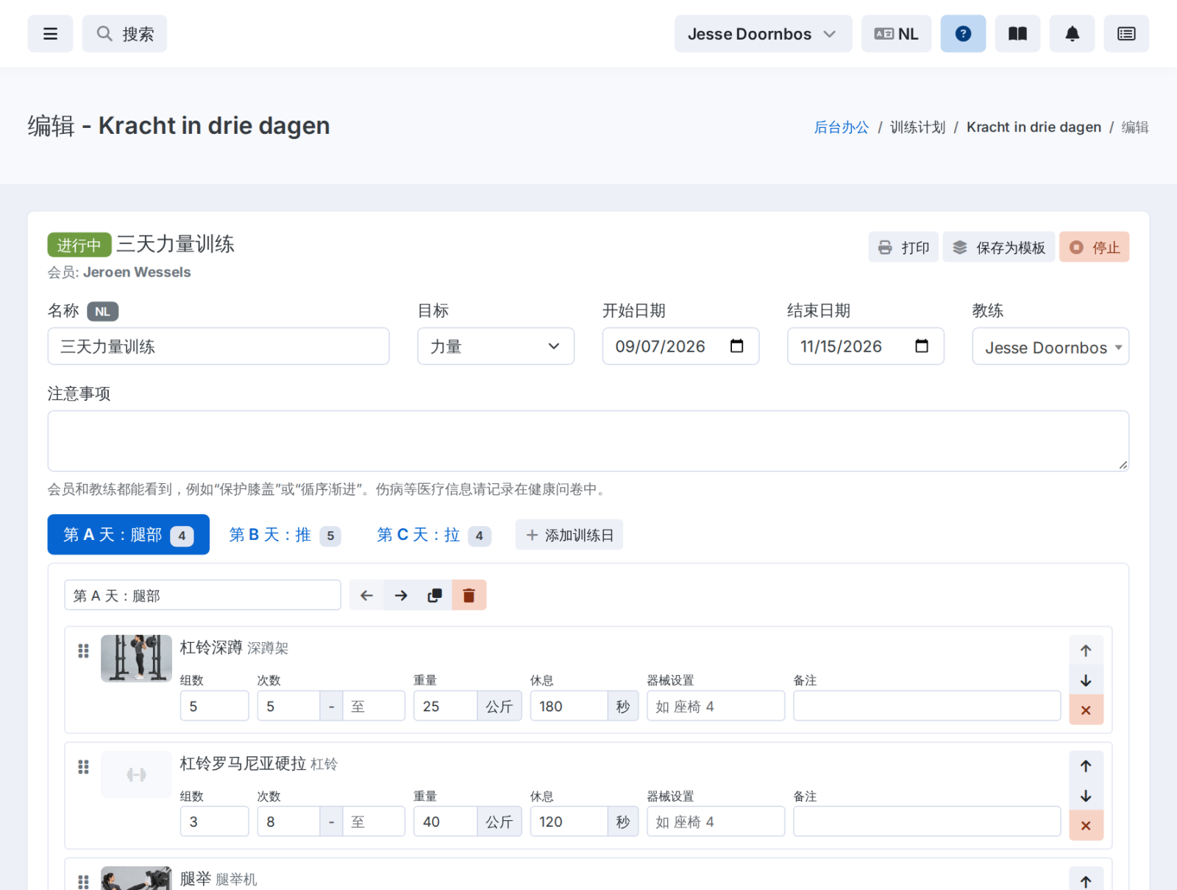Viewport: 1177px width, 890px height.
Task: Focus 杠铃深蹲 weight field 25
Action: (x=446, y=706)
